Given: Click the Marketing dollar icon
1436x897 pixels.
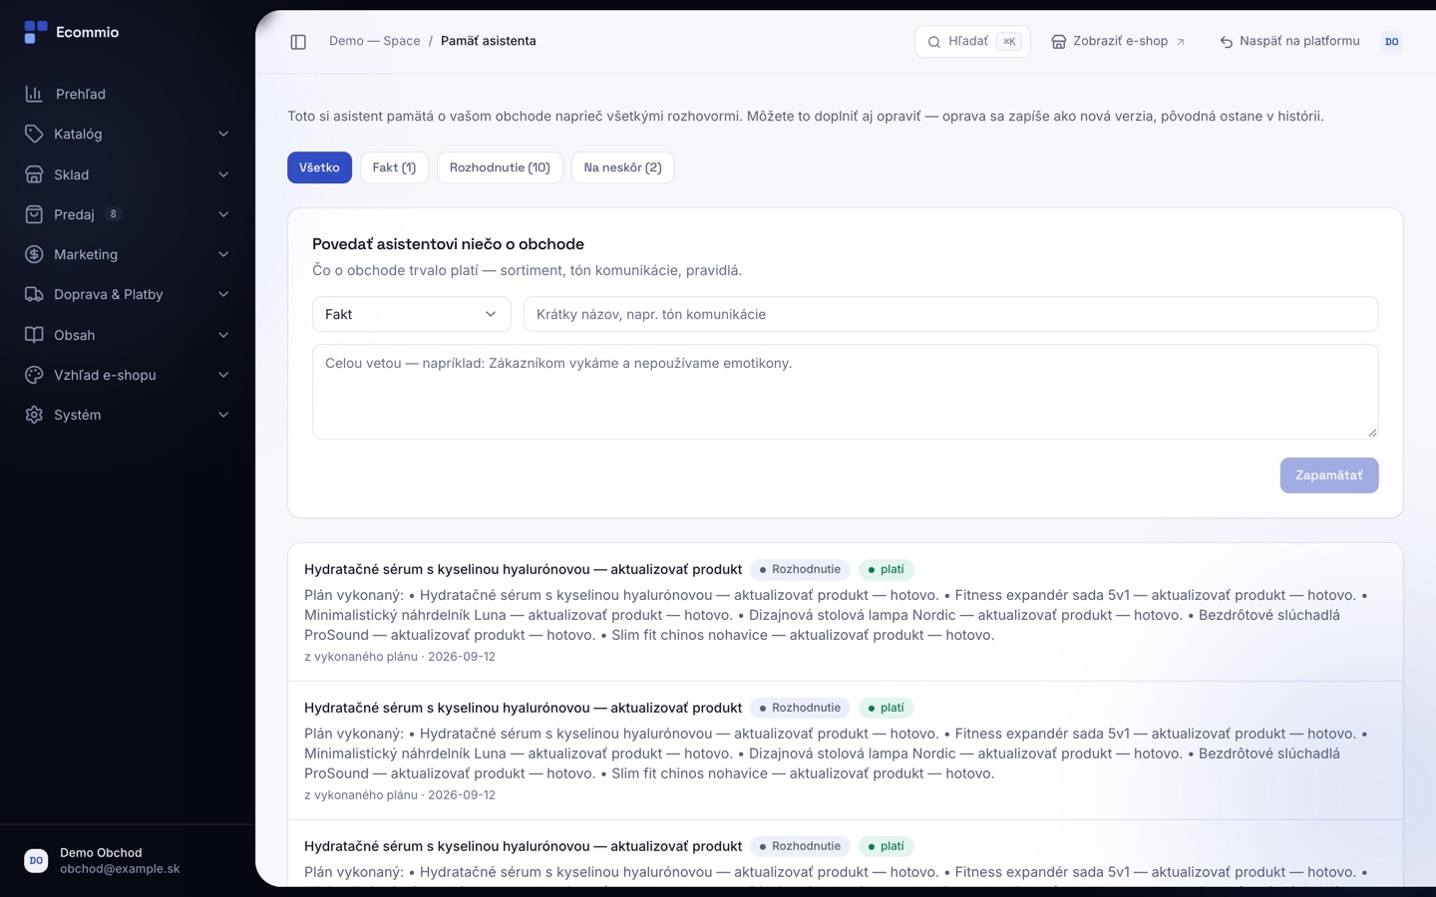Looking at the screenshot, I should (34, 254).
